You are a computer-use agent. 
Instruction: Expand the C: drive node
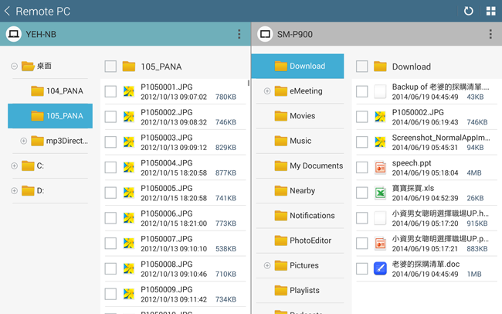[14, 166]
